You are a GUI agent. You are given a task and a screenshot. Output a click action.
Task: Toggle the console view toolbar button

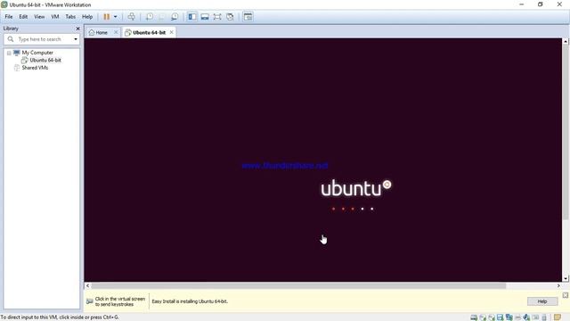[x=248, y=17]
